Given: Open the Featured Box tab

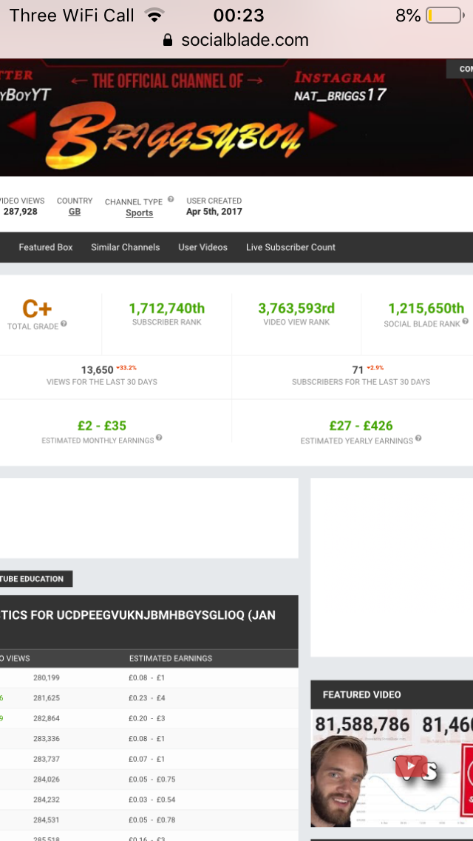Looking at the screenshot, I should pyautogui.click(x=46, y=247).
